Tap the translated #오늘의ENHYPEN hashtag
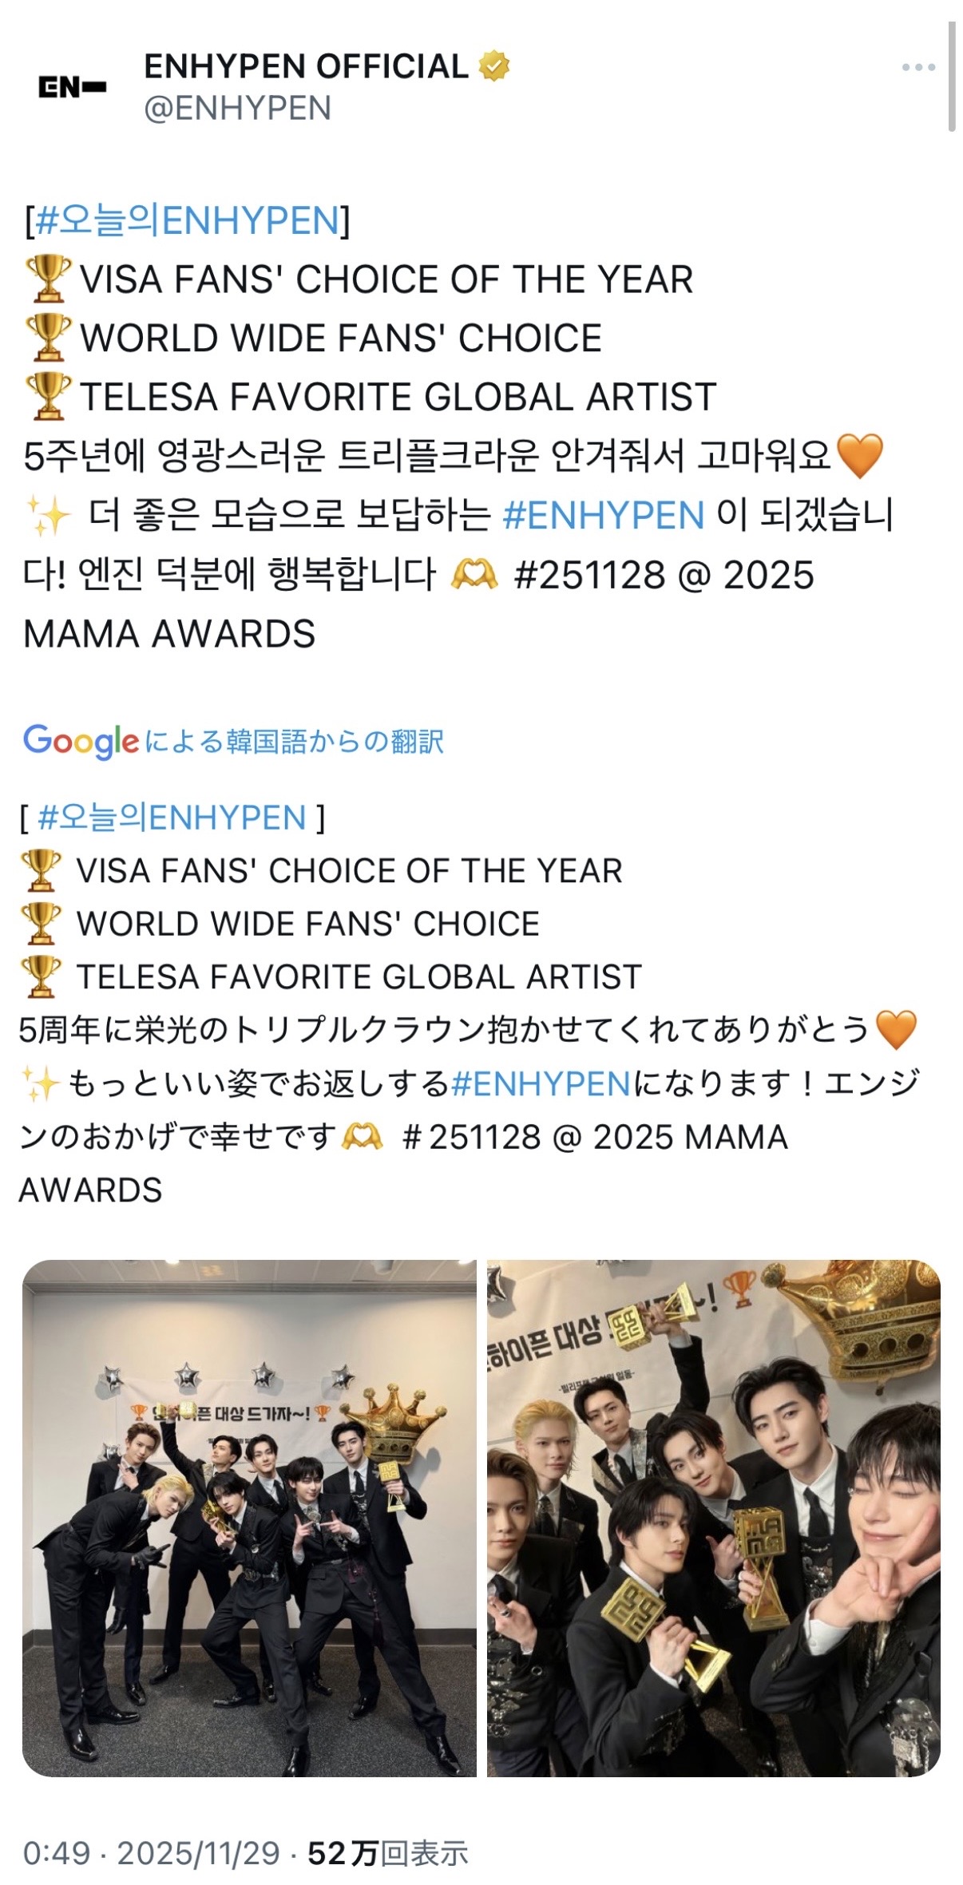 (x=172, y=818)
